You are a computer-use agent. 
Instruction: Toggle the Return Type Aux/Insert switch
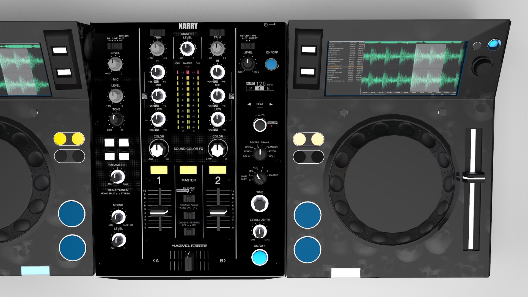pos(248,45)
